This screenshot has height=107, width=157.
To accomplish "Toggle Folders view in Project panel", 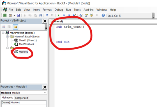I will (15, 27).
